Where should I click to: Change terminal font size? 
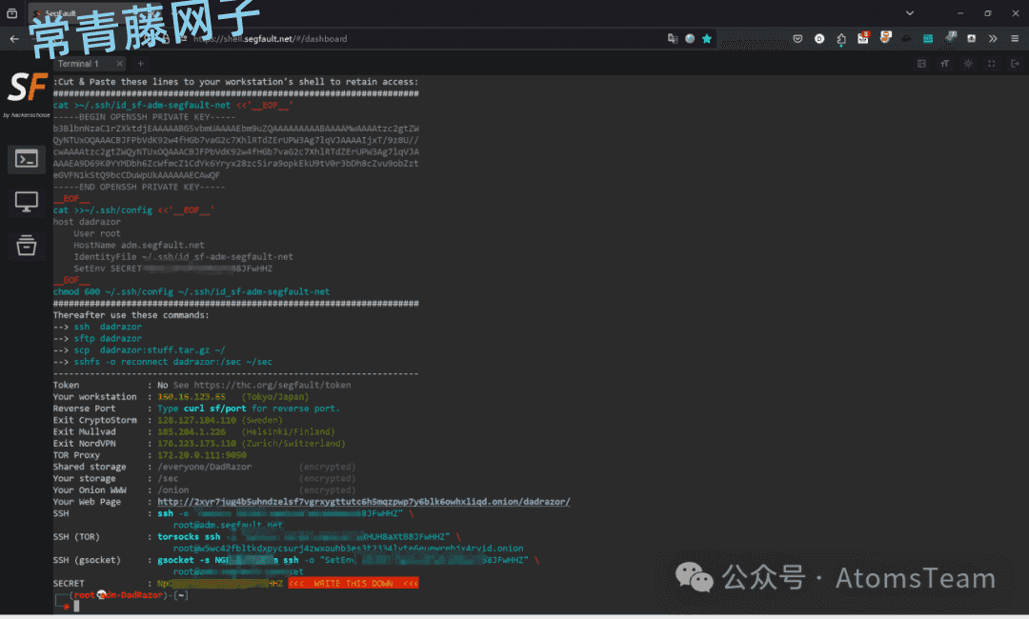[x=945, y=64]
